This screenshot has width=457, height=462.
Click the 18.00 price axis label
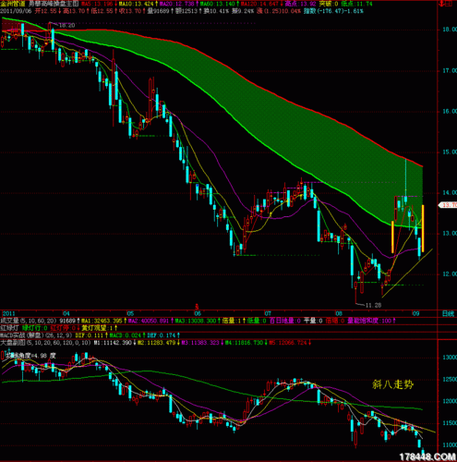point(450,30)
